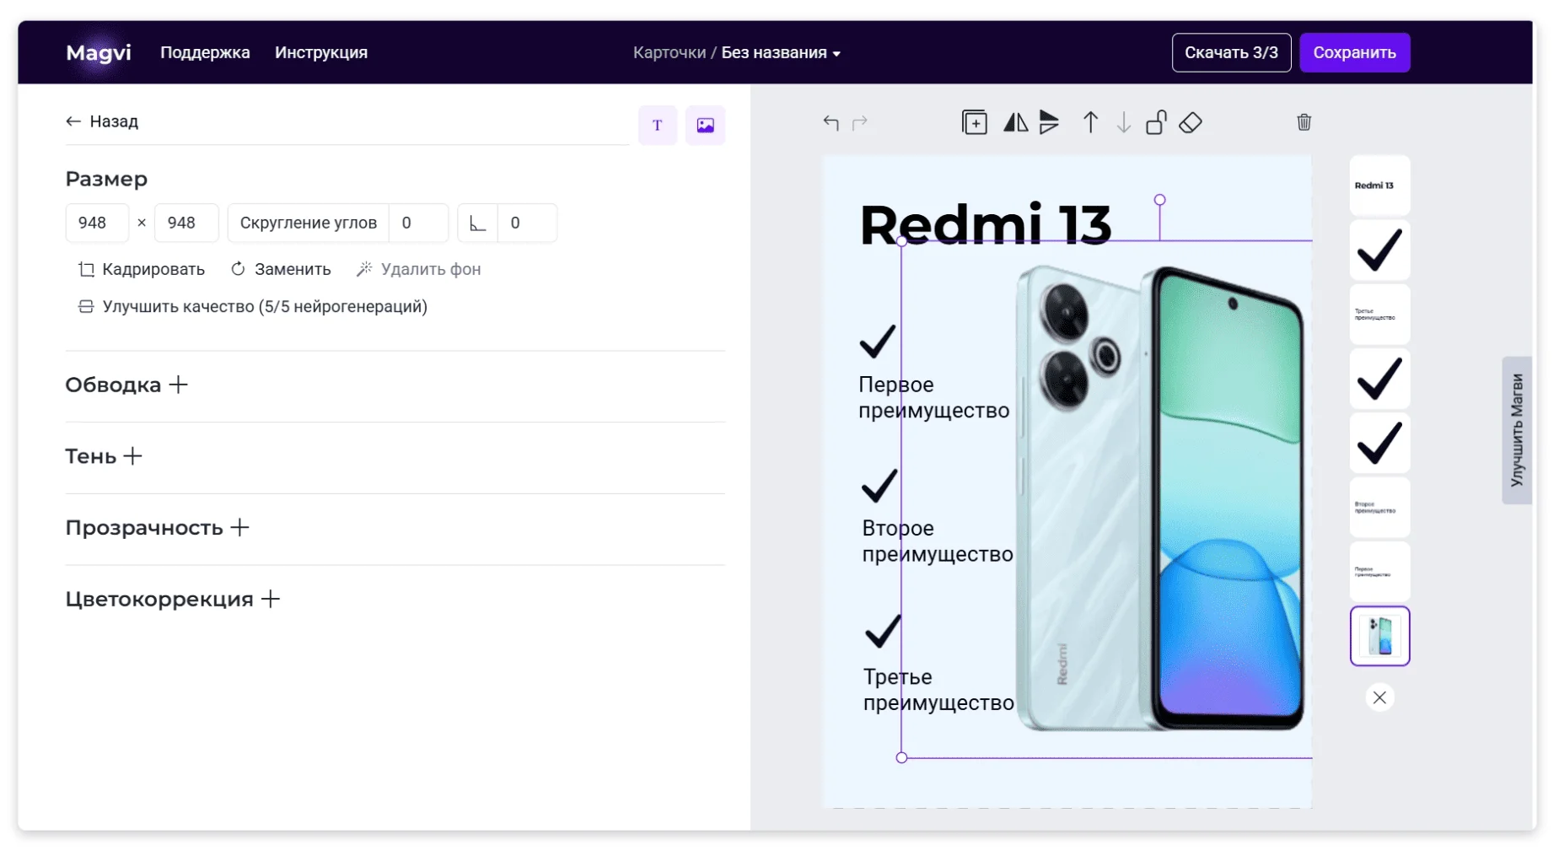Viewport: 1559px width, 856px height.
Task: Select the checkmark above Первое преимущество on canvas
Action: coord(878,341)
